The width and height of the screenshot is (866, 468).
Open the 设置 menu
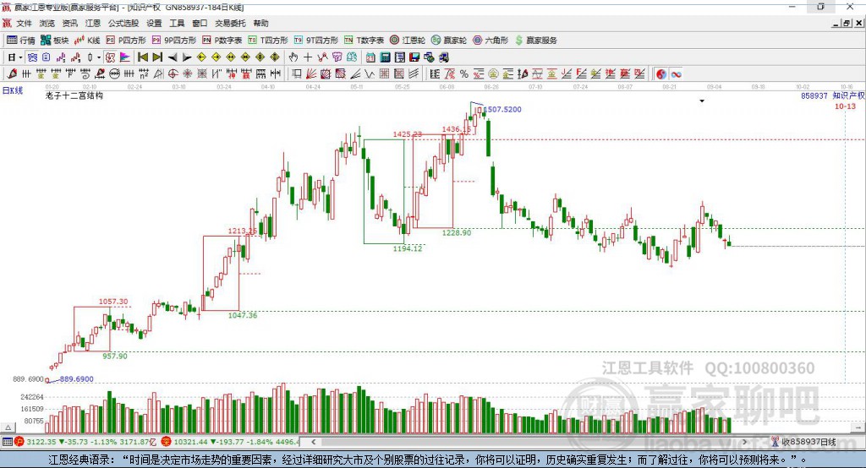154,23
